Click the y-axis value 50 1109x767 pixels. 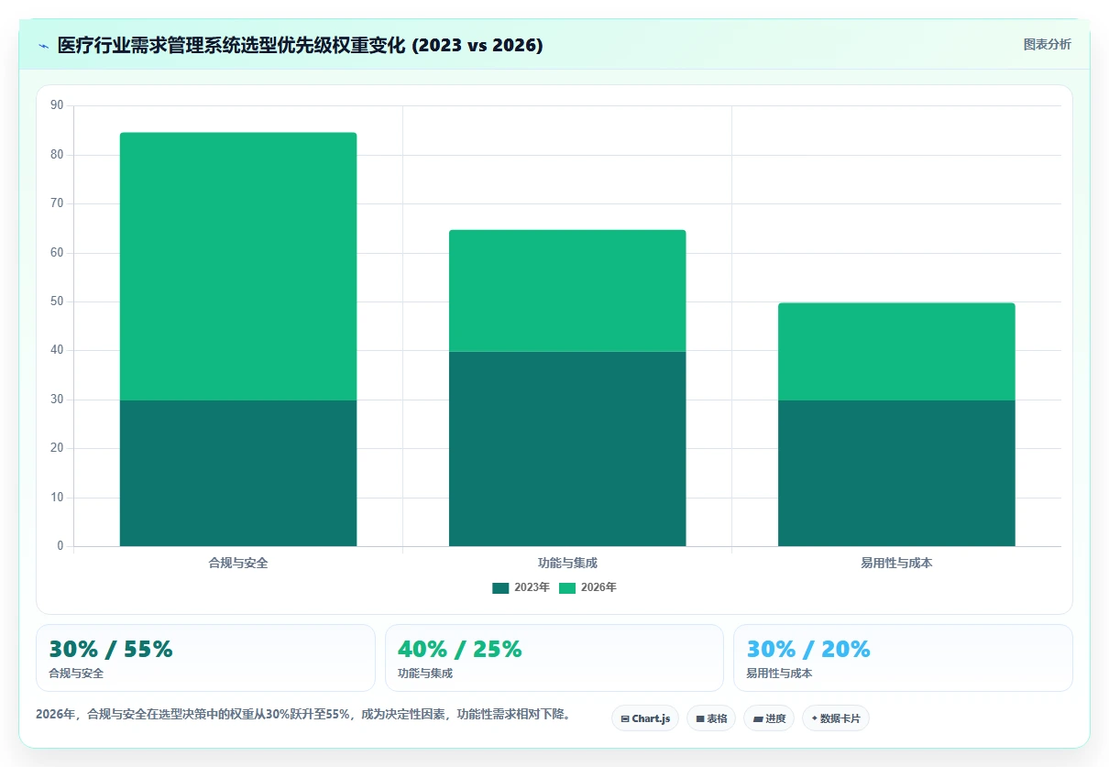(57, 301)
